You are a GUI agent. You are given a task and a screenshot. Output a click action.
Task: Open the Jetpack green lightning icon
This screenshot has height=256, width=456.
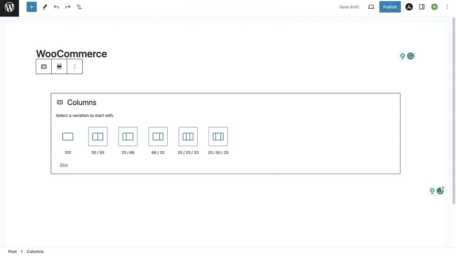434,7
